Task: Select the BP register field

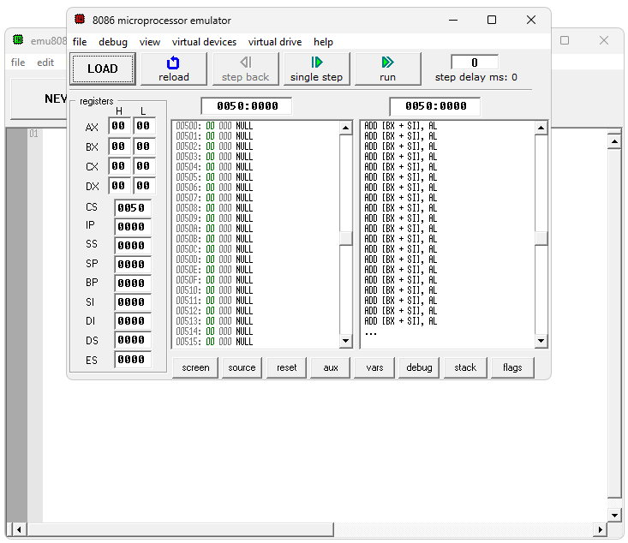Action: pyautogui.click(x=133, y=283)
